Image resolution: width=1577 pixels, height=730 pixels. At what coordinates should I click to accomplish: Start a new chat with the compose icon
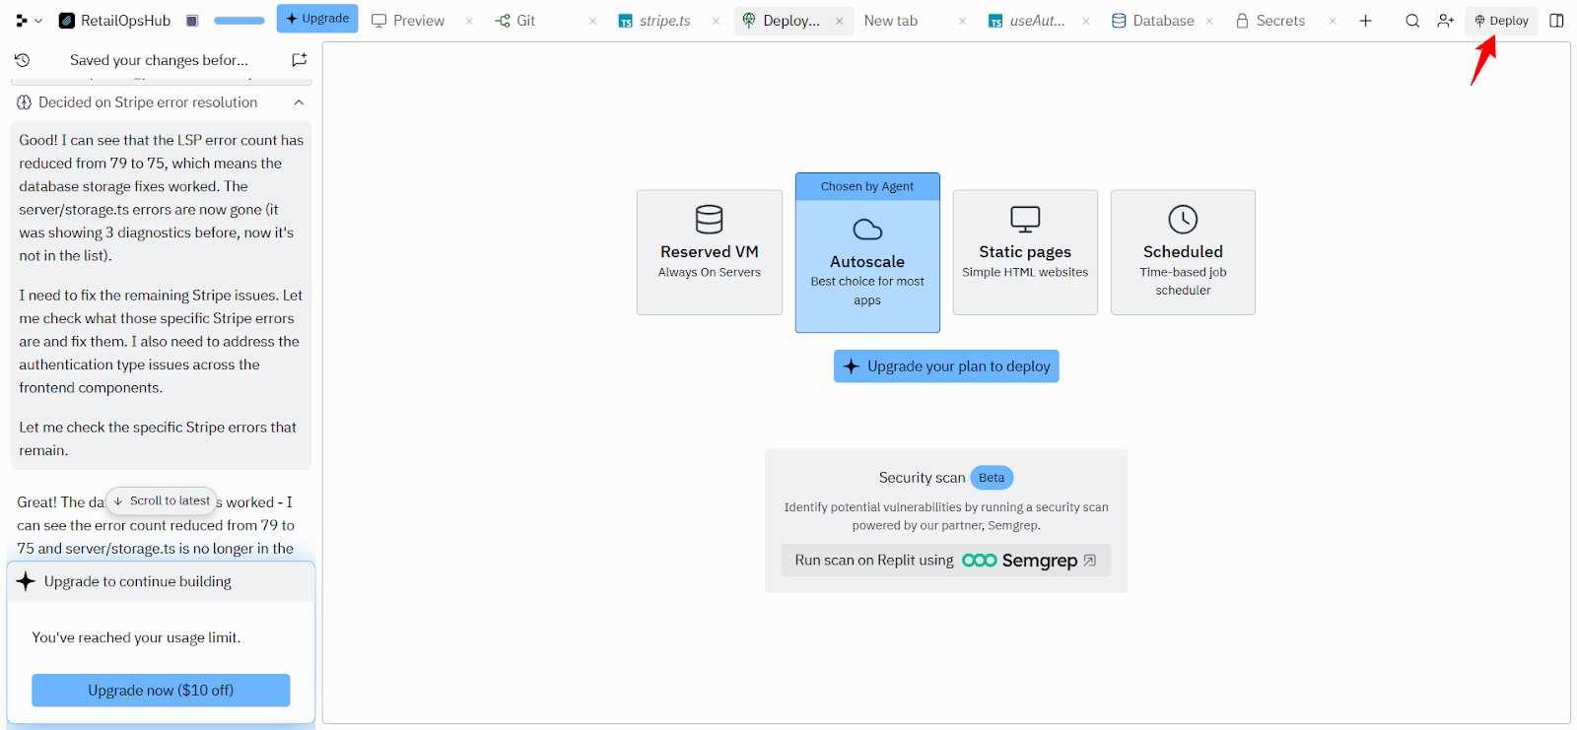299,60
